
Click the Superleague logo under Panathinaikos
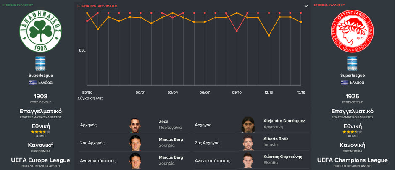point(41,63)
